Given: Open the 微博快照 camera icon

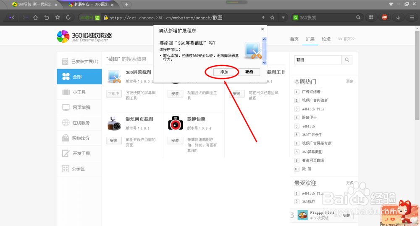Looking at the screenshot, I should (x=176, y=123).
